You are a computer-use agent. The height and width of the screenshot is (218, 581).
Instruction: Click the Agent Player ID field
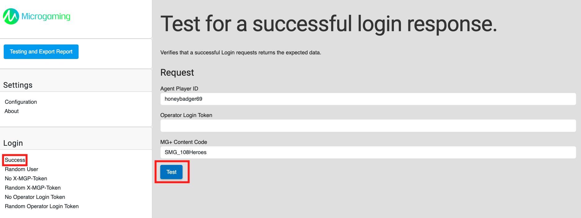click(368, 99)
